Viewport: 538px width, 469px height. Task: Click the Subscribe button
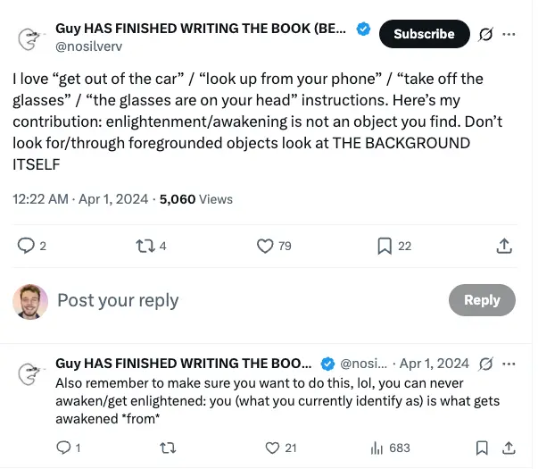(x=424, y=35)
